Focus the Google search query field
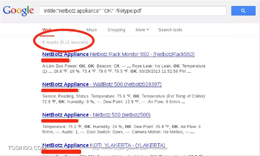Viewport: 260px width, 156px height. [133, 11]
